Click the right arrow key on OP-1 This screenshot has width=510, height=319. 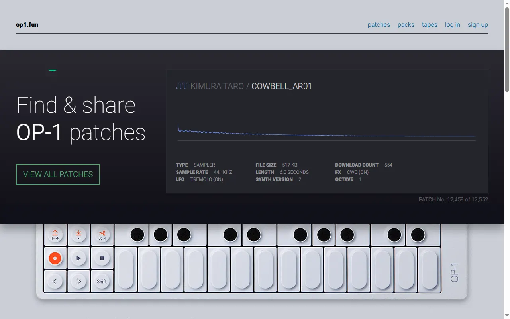pos(78,282)
